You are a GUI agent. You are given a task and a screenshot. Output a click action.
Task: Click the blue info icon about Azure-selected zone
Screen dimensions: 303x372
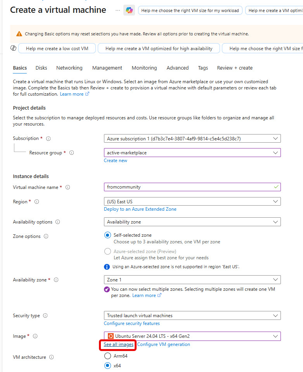pyautogui.click(x=107, y=267)
